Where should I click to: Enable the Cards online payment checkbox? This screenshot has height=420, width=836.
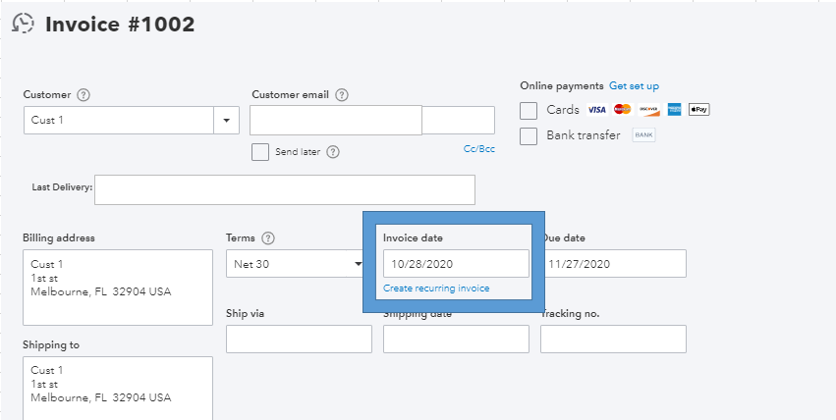(529, 110)
